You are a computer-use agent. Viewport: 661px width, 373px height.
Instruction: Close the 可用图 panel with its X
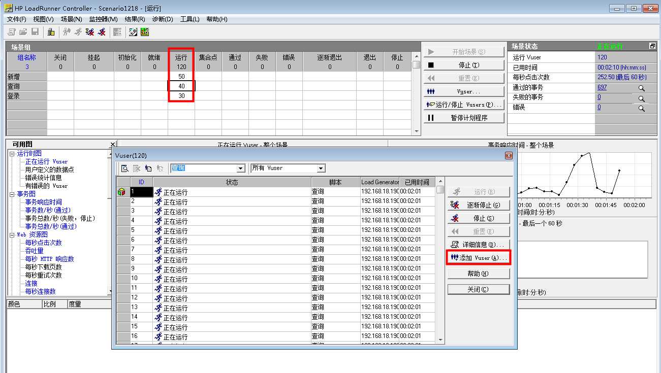coord(113,145)
